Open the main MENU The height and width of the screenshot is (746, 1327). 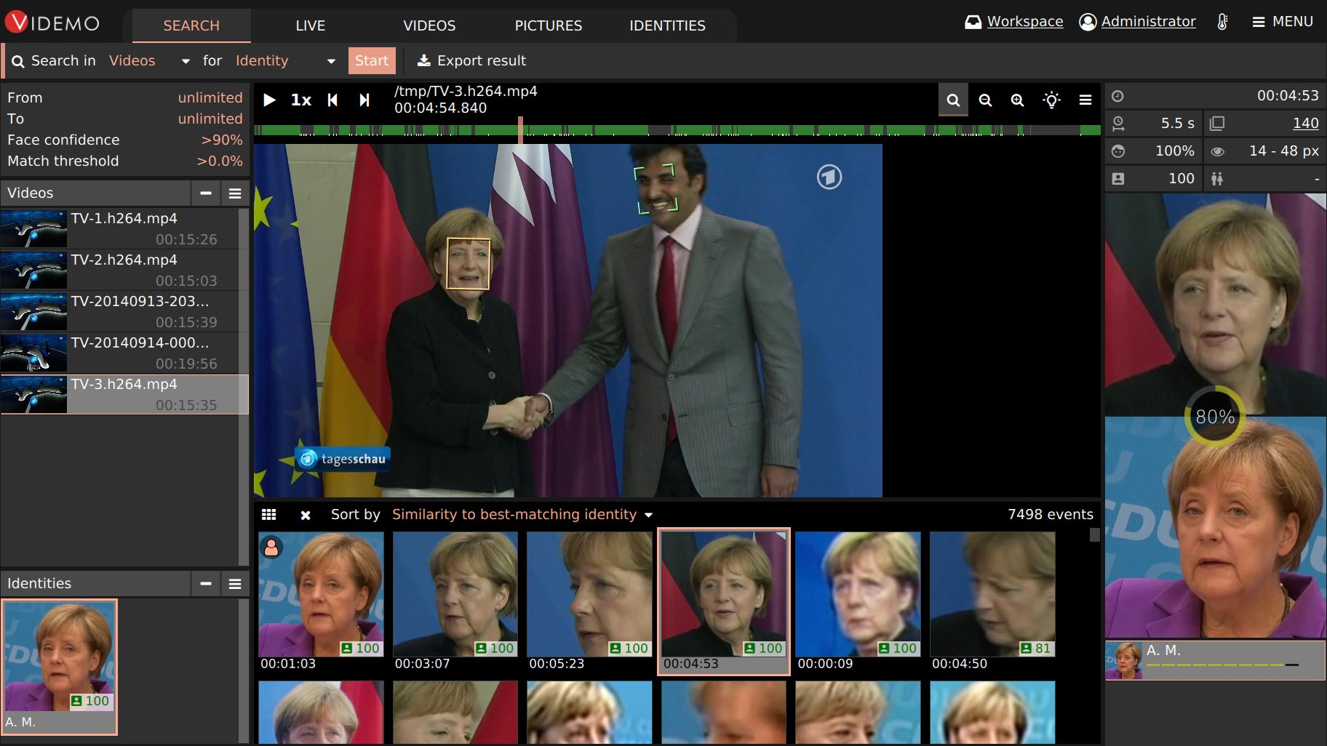pyautogui.click(x=1282, y=22)
